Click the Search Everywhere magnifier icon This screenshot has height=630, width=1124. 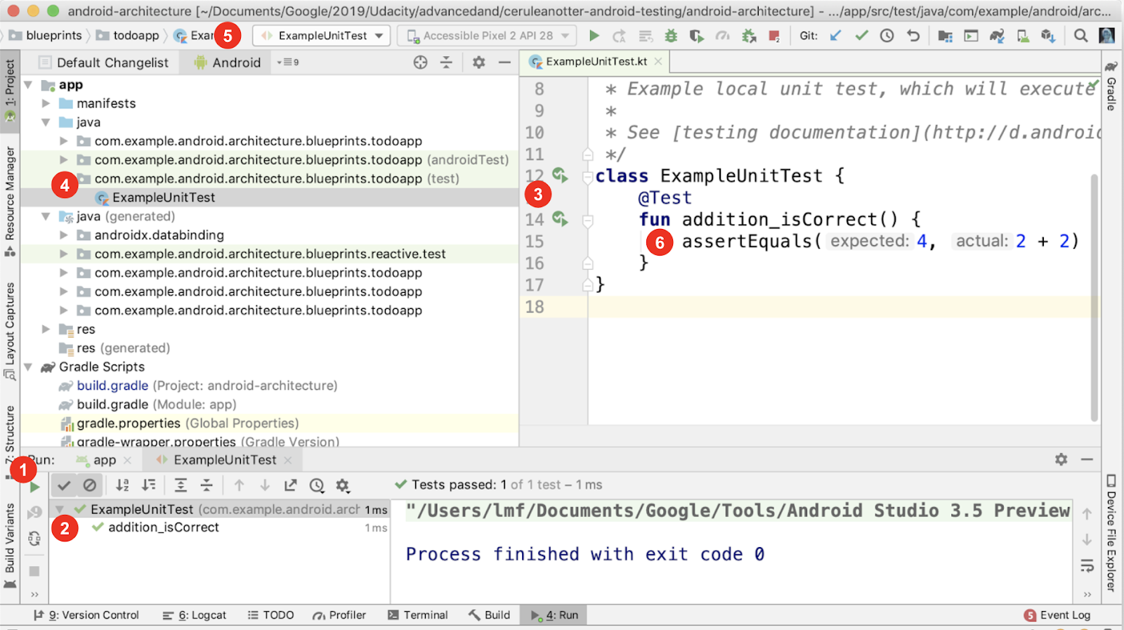[1080, 36]
